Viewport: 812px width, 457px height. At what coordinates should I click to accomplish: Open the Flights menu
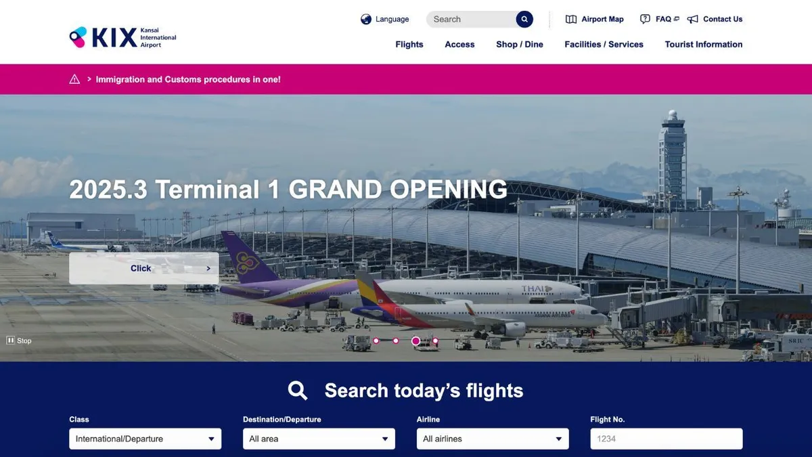coord(409,44)
